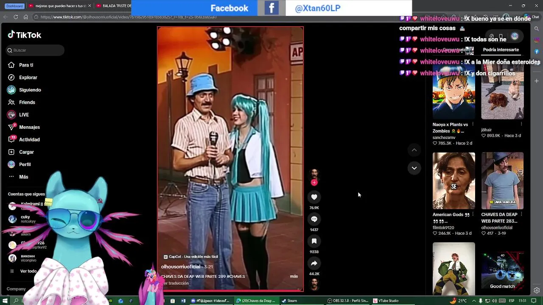Viewport: 543px width, 305px height.
Task: Open Discord window from the taskbar
Action: click(210, 301)
